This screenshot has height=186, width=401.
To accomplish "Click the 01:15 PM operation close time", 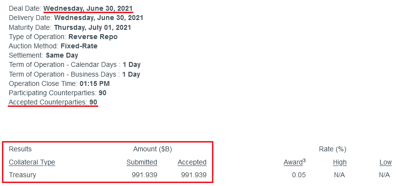I will click(95, 83).
